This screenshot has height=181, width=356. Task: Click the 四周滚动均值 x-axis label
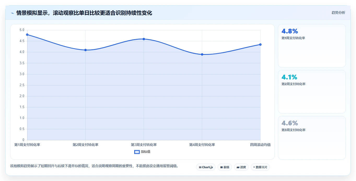pos(260,145)
